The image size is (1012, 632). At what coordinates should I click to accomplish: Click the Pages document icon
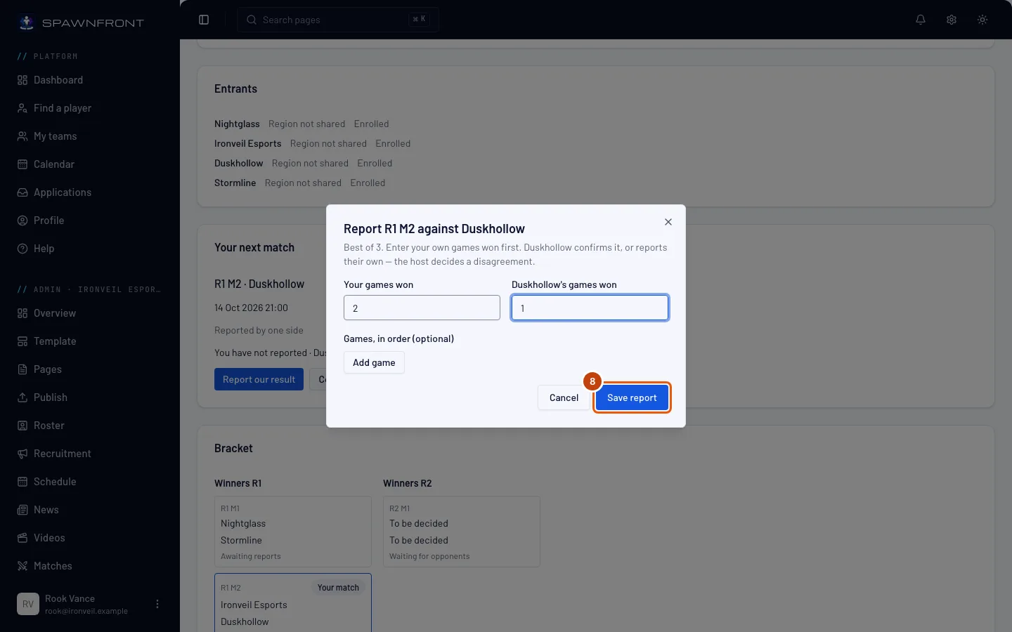tap(22, 369)
